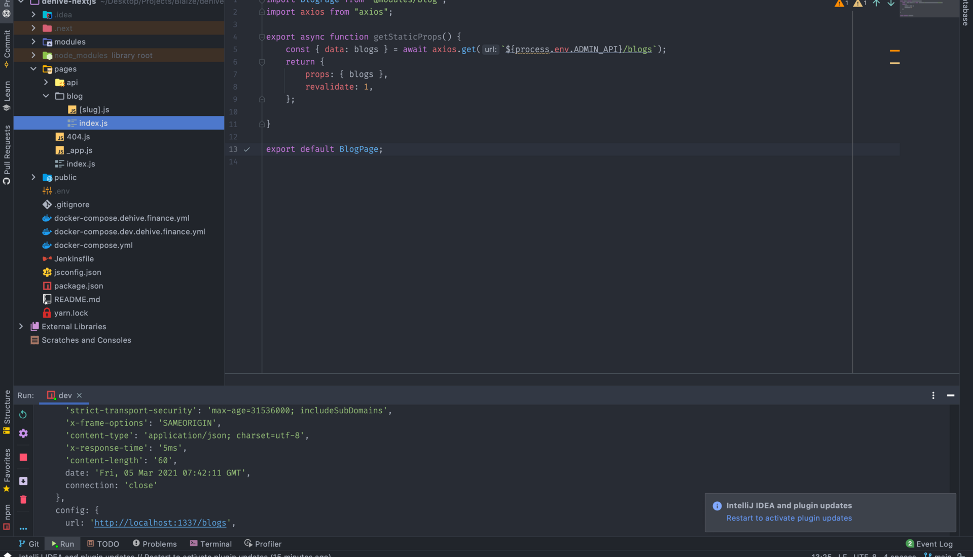The width and height of the screenshot is (973, 557).
Task: Expand the api folder
Action: coord(46,83)
